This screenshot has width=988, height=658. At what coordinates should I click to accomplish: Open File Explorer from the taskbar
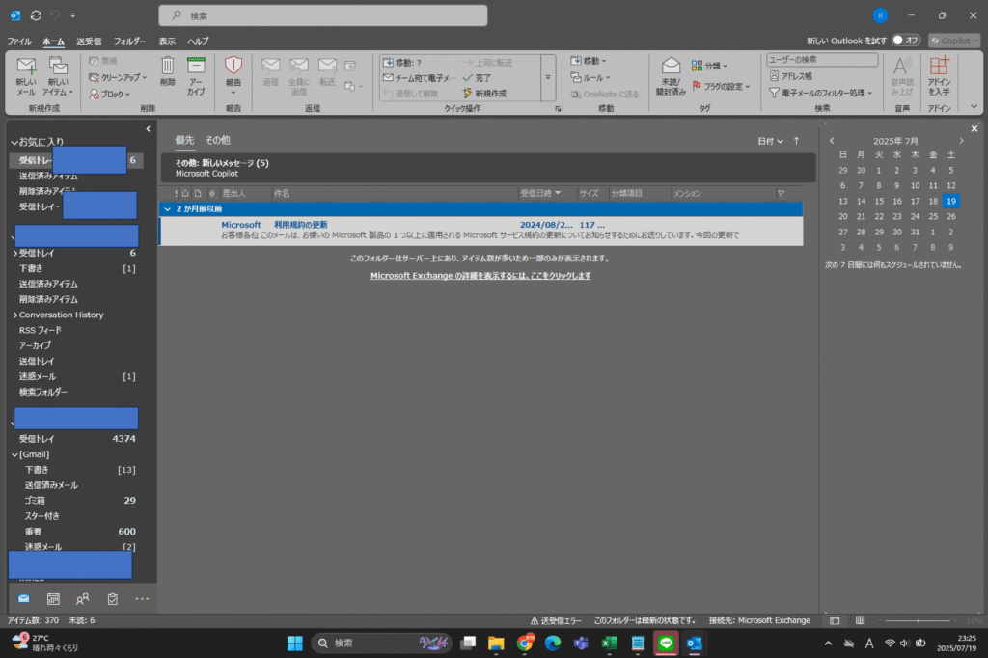496,643
